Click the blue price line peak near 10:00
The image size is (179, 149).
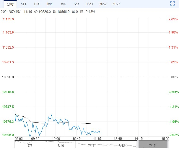coord(51,114)
